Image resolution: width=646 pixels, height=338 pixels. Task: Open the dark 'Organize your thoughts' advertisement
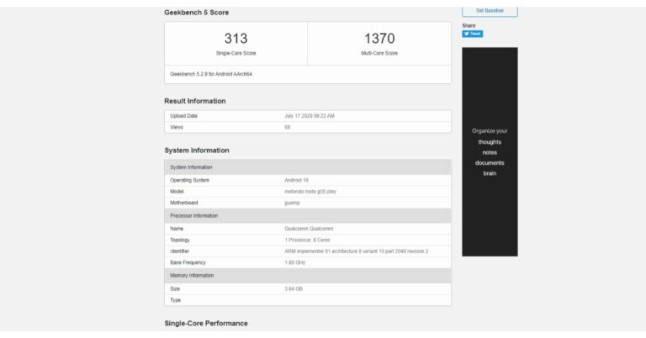[x=490, y=151]
